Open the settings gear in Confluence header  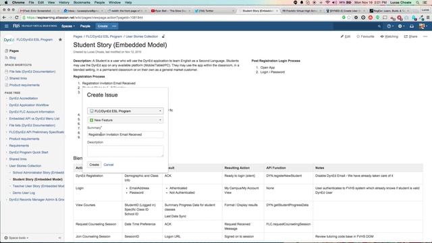[401, 26]
